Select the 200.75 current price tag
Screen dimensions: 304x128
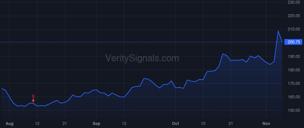293,42
